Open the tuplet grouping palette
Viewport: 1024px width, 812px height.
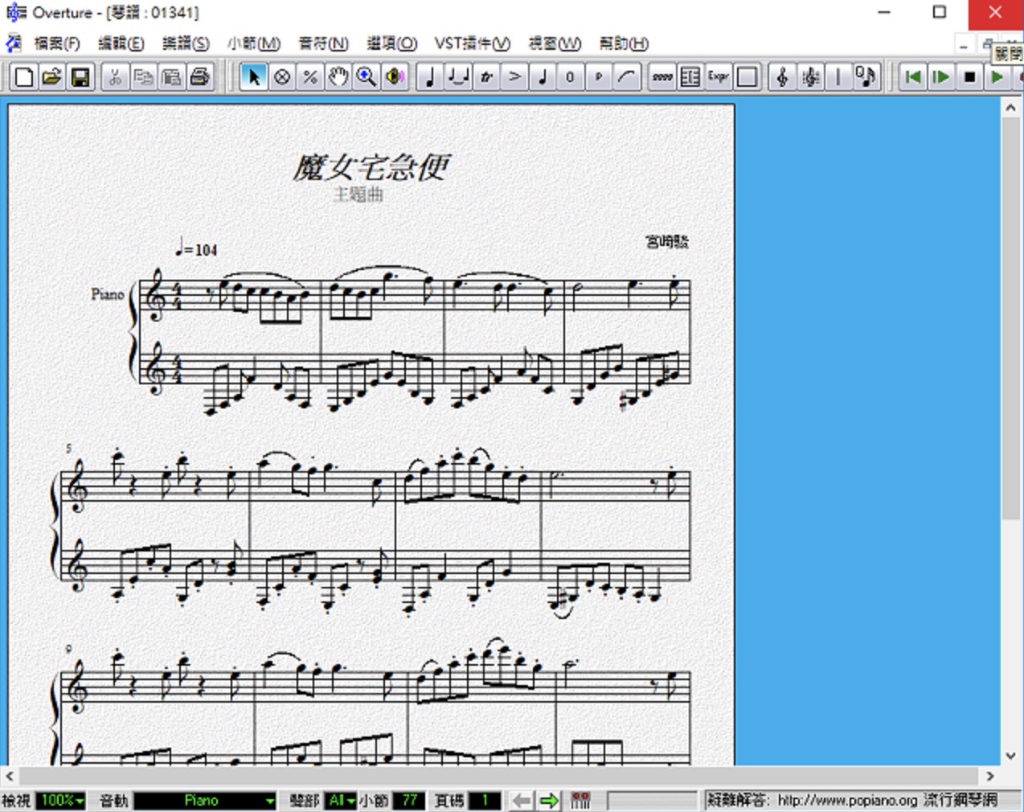pyautogui.click(x=458, y=77)
